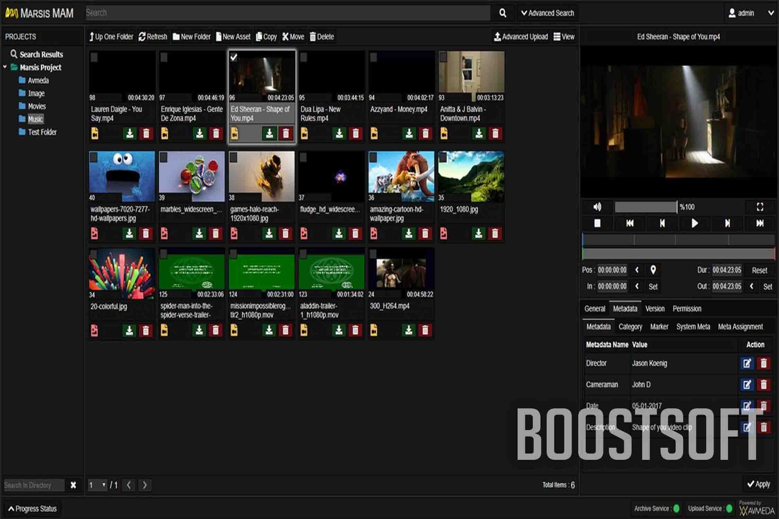This screenshot has height=519, width=779.
Task: Download spider-man-into-the-spider-verse trailer
Action: pyautogui.click(x=199, y=330)
